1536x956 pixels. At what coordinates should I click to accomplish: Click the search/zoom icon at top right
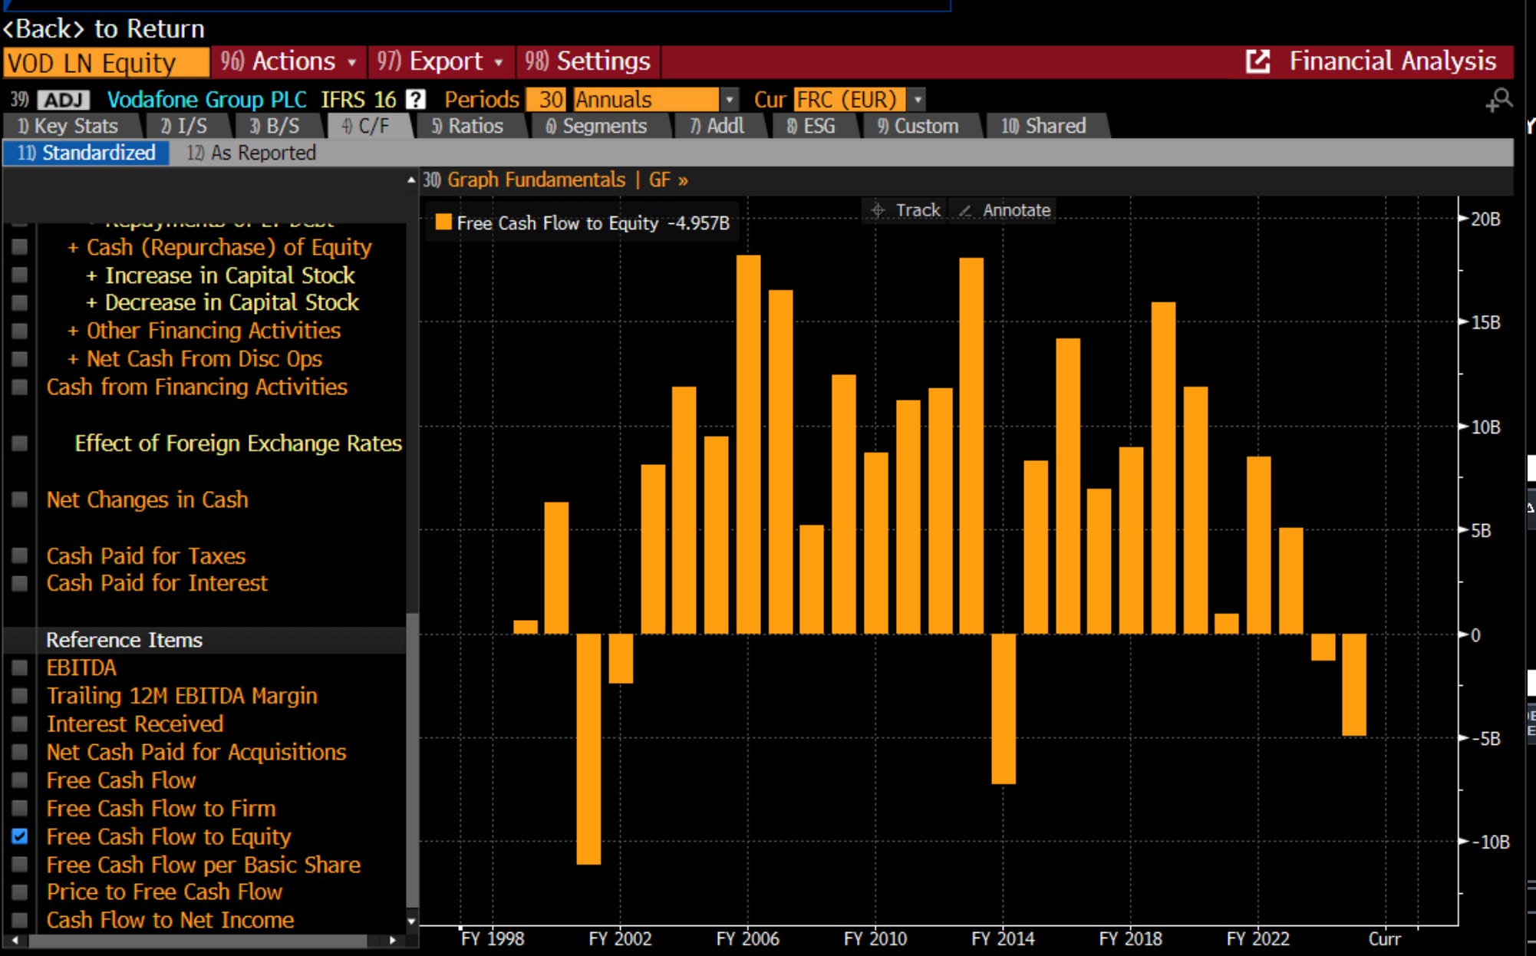click(1498, 101)
